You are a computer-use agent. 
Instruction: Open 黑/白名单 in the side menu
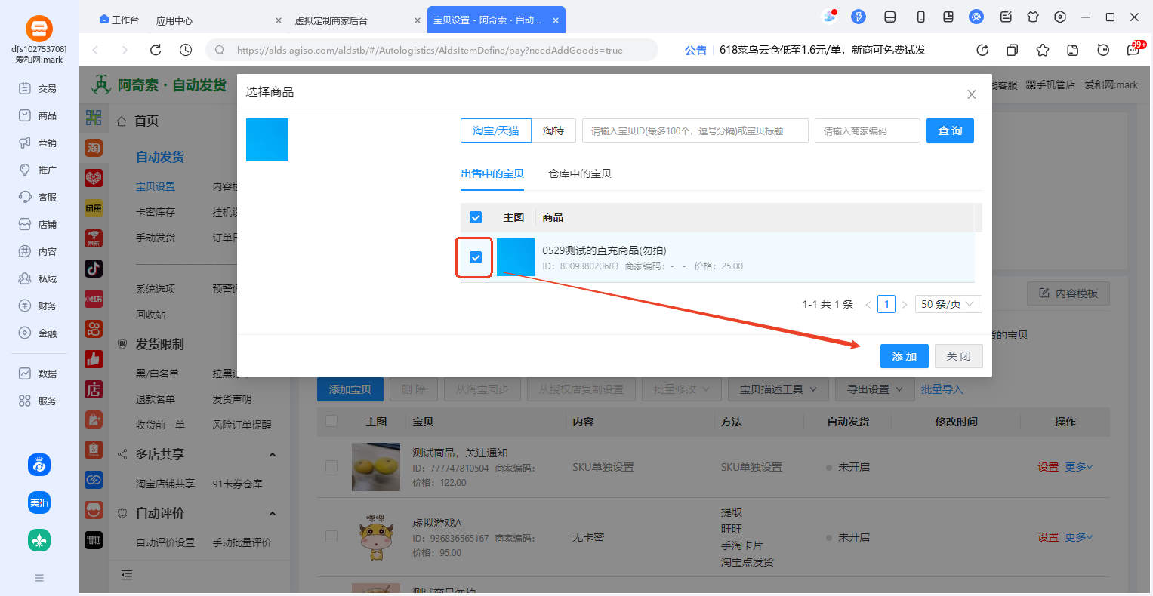point(158,373)
